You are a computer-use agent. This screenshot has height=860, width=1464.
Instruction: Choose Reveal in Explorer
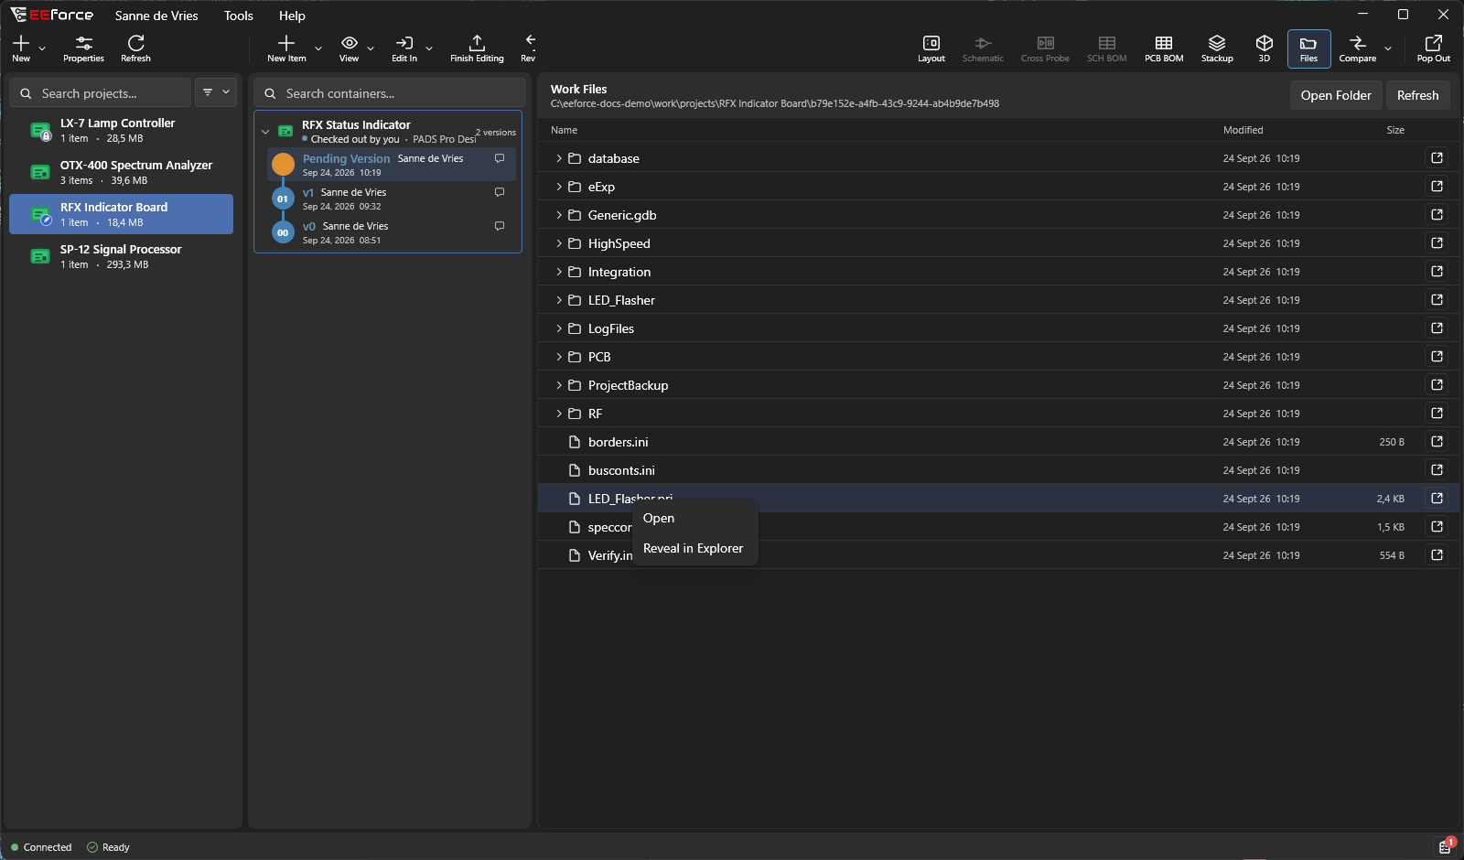point(695,548)
